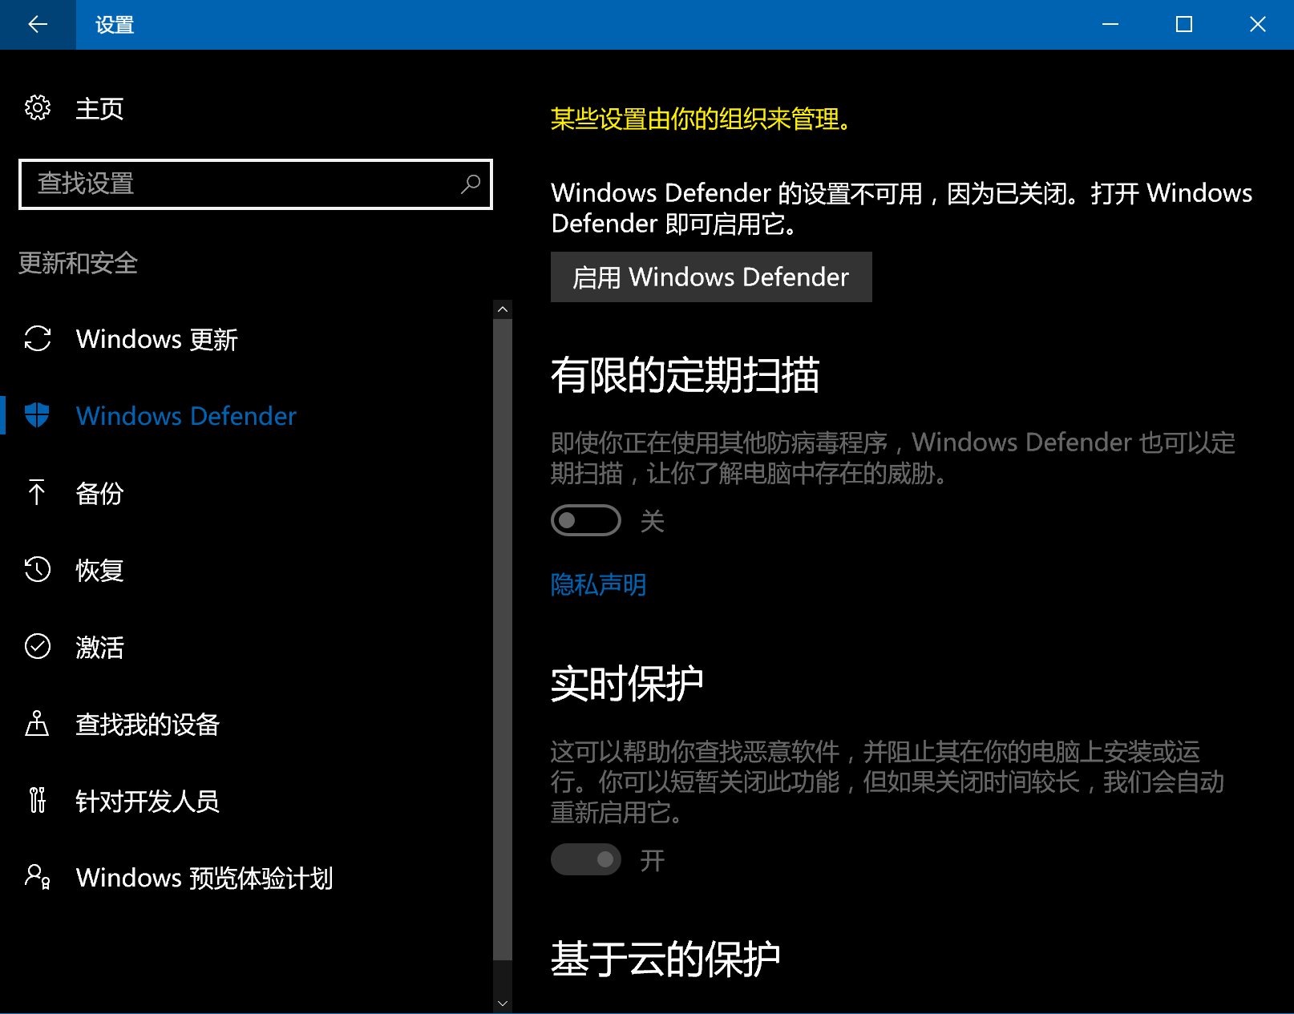The width and height of the screenshot is (1294, 1014).
Task: Click the Windows 更新 refresh icon
Action: point(38,339)
